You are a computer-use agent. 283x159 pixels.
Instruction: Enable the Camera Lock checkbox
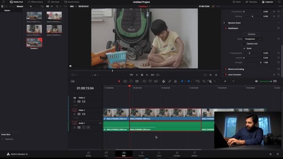pyautogui.click(x=245, y=44)
